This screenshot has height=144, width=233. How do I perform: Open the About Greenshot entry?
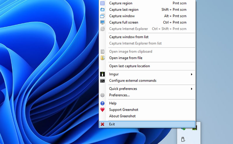(x=122, y=116)
